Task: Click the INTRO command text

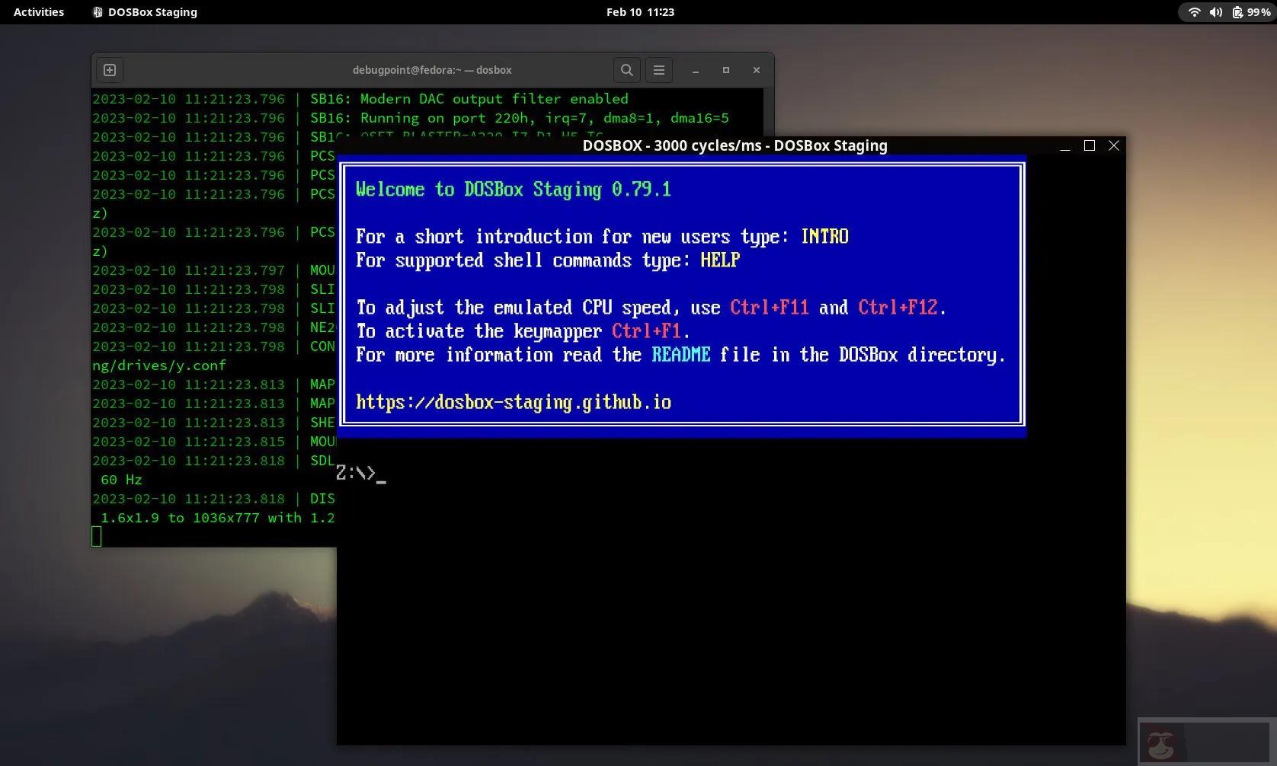Action: click(x=824, y=236)
